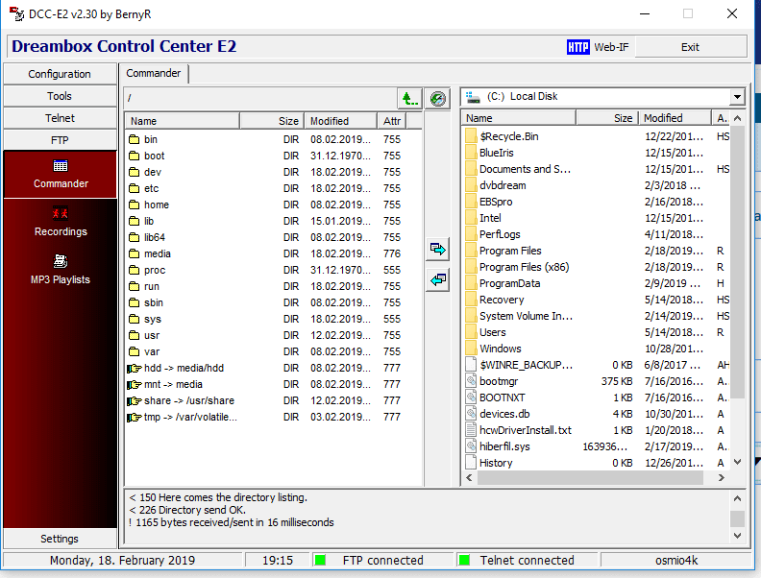Click the tmp symlink pointing-hand icon

pos(134,417)
